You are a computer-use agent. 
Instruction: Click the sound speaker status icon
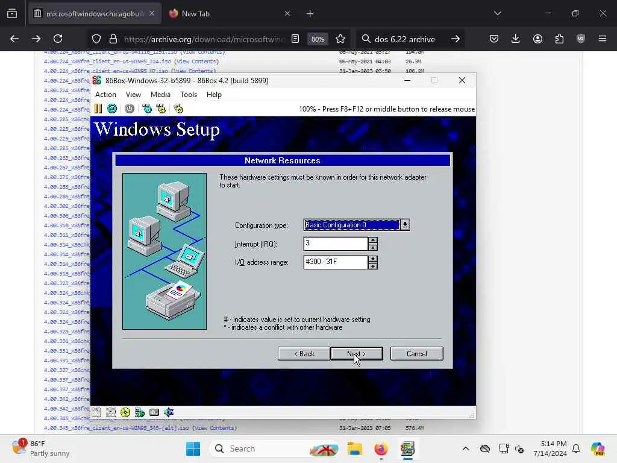169,412
